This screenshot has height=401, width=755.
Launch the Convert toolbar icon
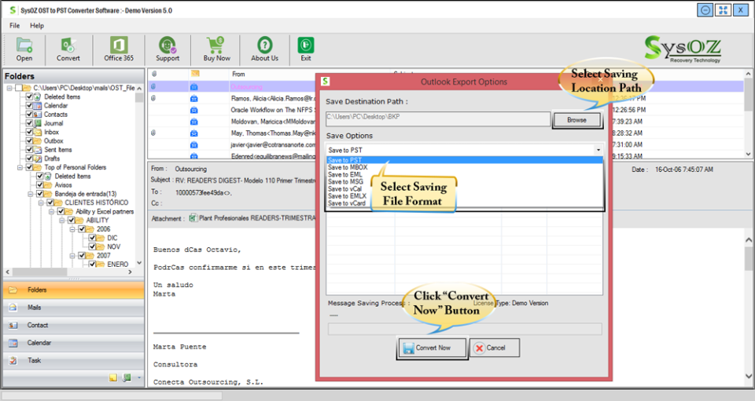[68, 46]
